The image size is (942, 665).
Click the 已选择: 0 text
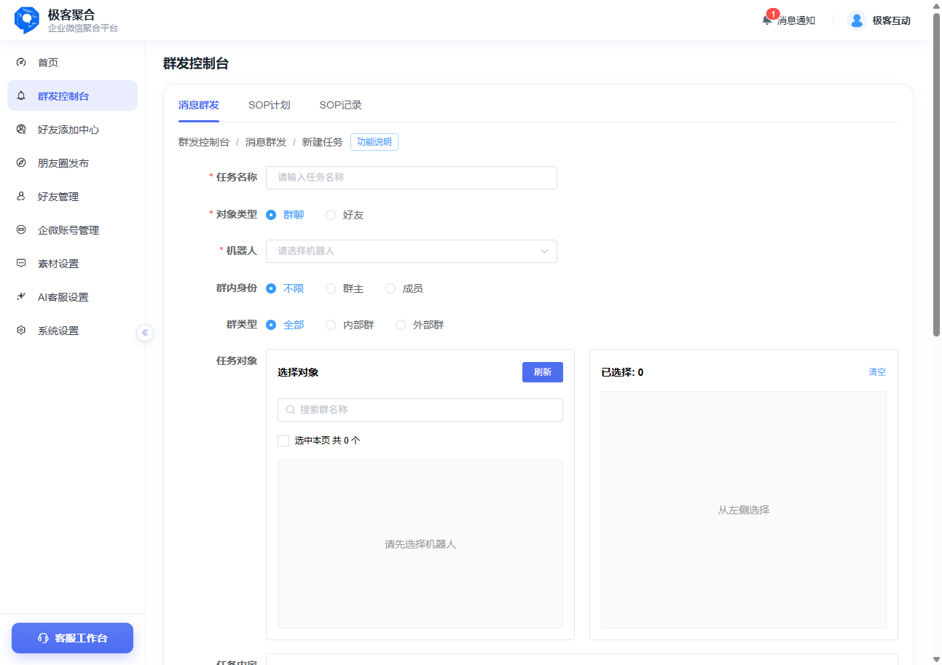pyautogui.click(x=622, y=372)
